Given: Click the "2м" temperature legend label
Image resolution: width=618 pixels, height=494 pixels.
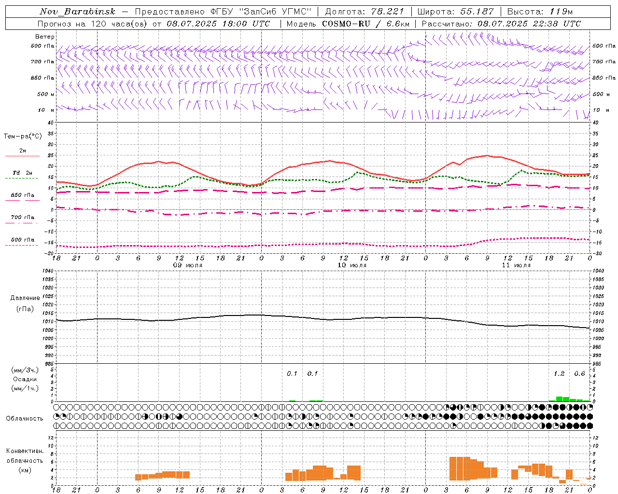Looking at the screenshot, I should click(23, 151).
